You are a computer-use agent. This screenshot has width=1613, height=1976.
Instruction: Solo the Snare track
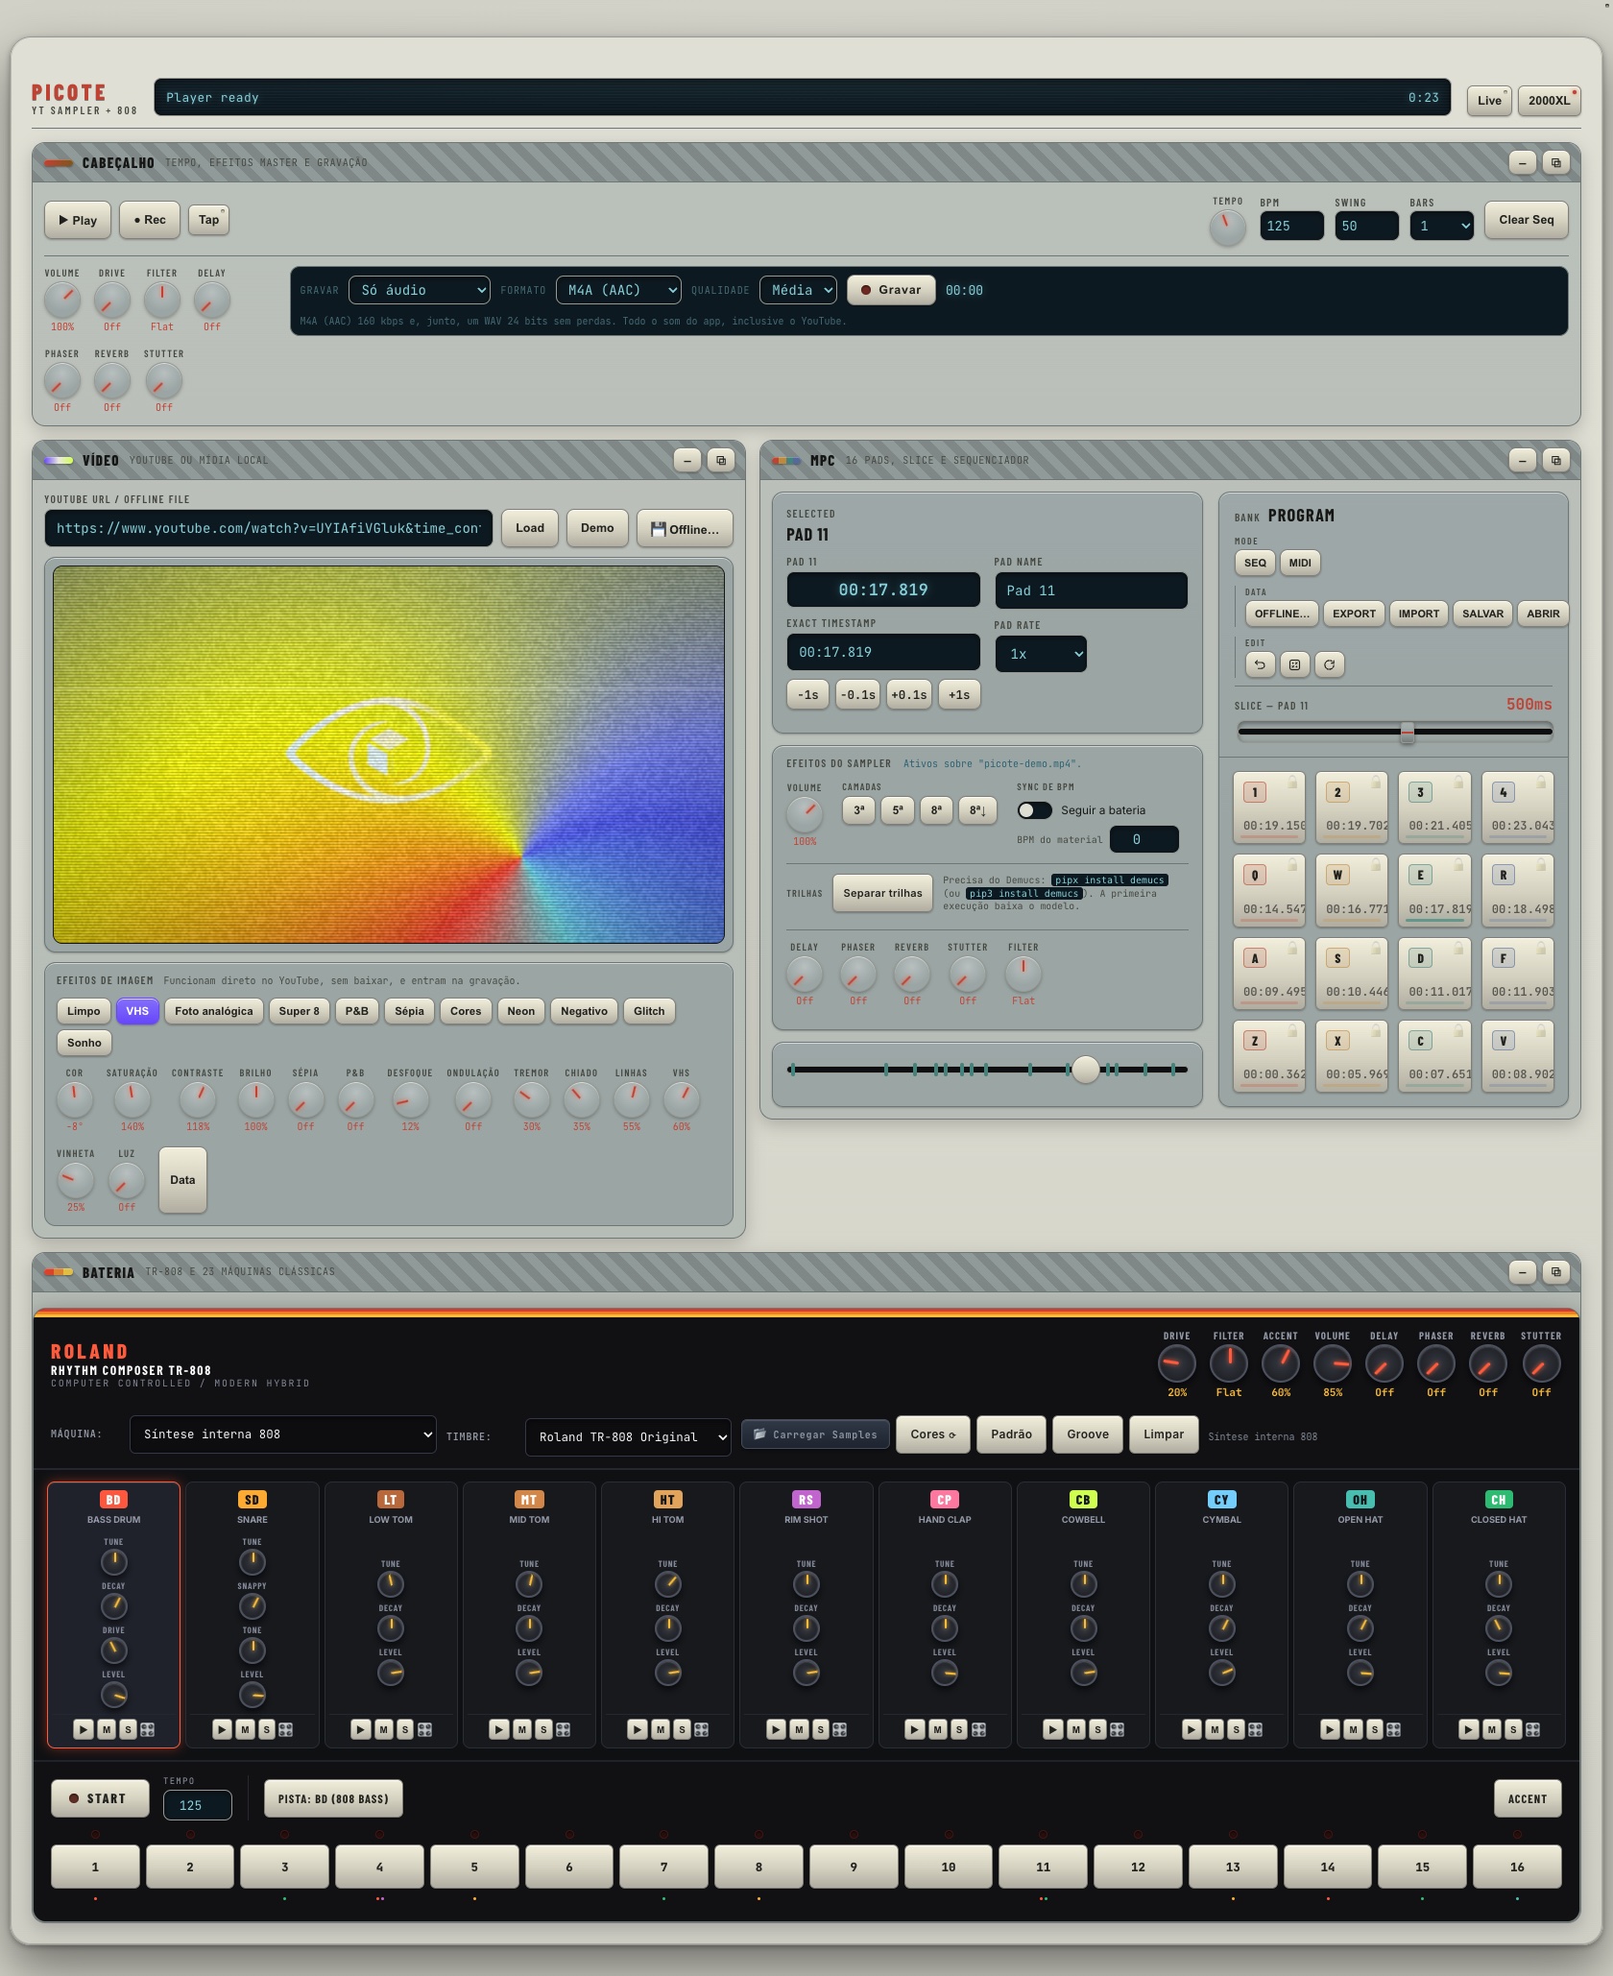[267, 1729]
